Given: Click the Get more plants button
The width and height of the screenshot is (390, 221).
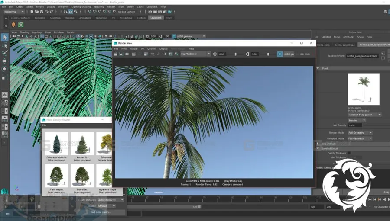Looking at the screenshot, I should [101, 212].
